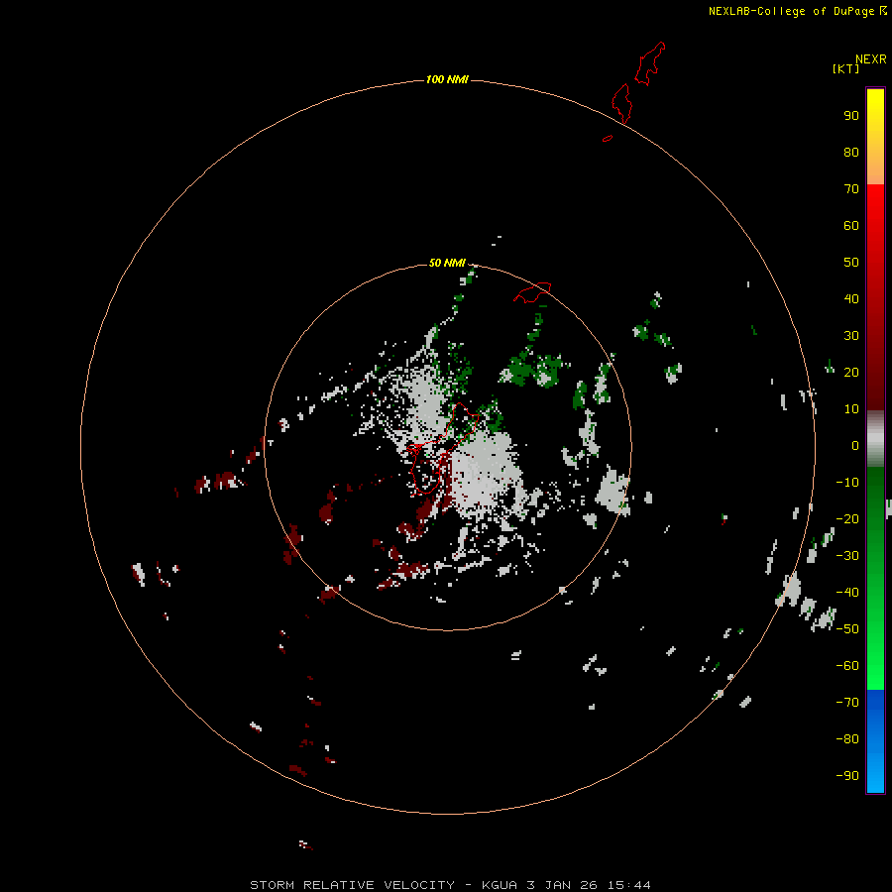Click the -20 value on the color scale
Image resolution: width=892 pixels, height=892 pixels.
[x=847, y=518]
